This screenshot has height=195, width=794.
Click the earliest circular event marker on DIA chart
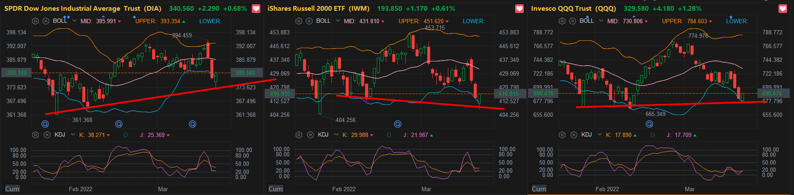(x=45, y=124)
